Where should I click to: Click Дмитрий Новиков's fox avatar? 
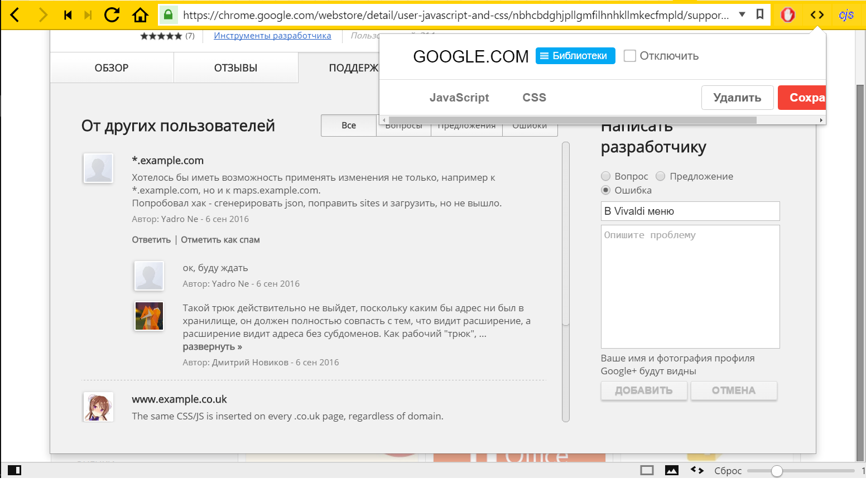pos(149,316)
